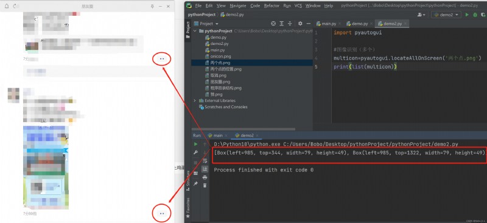Open the Favorites side tool window
This screenshot has width=487, height=223.
[x=187, y=207]
